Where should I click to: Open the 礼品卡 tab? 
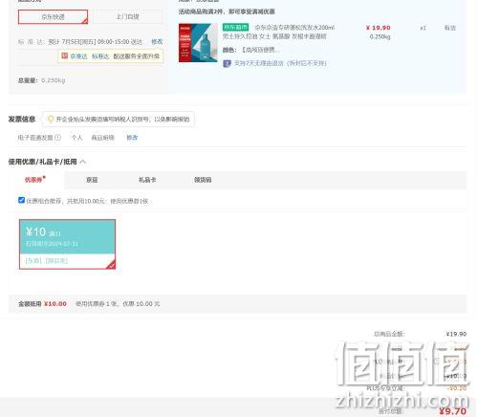point(147,180)
